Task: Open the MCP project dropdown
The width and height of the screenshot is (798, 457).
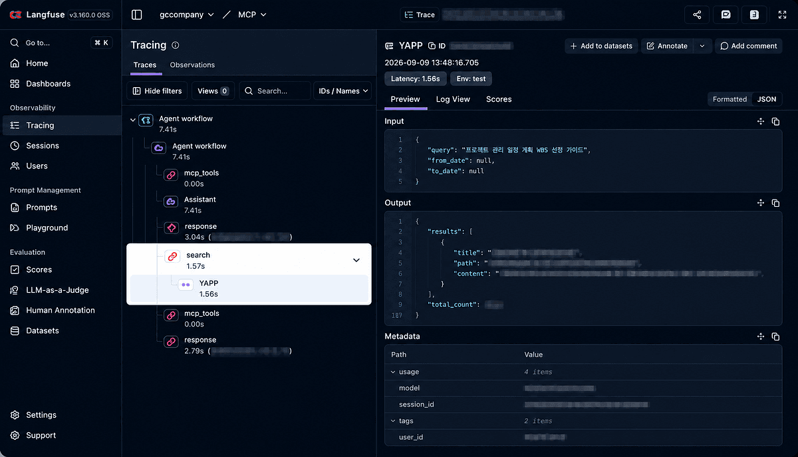Action: (x=252, y=15)
